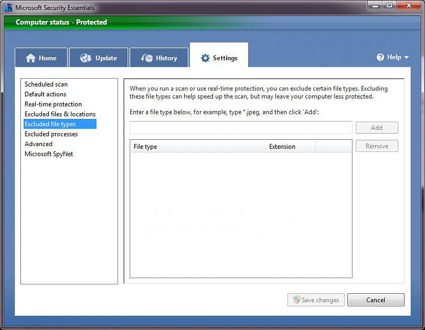Open Excluded processes settings
The height and width of the screenshot is (330, 425).
pos(51,134)
